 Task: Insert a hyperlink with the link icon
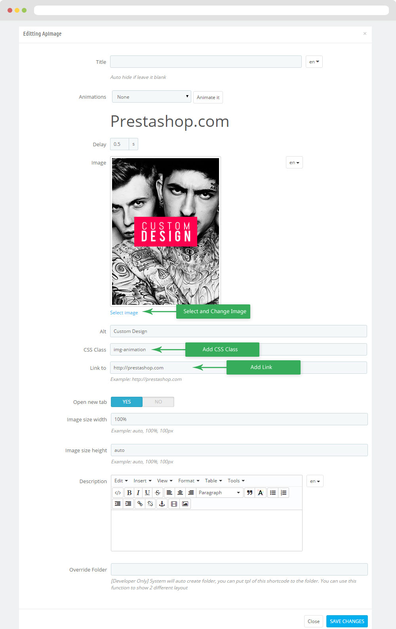(x=140, y=504)
